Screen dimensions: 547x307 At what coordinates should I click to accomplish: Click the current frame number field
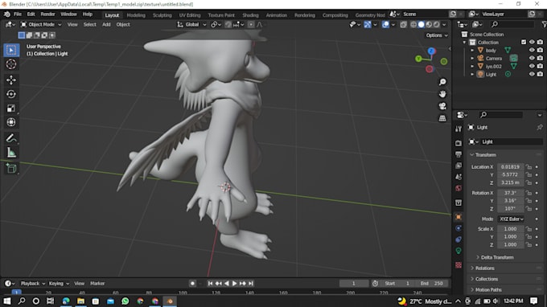point(354,284)
